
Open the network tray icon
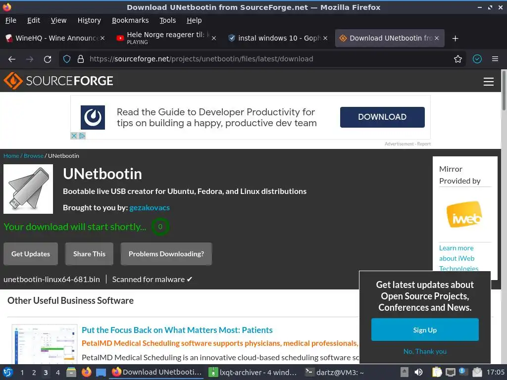[x=450, y=372]
